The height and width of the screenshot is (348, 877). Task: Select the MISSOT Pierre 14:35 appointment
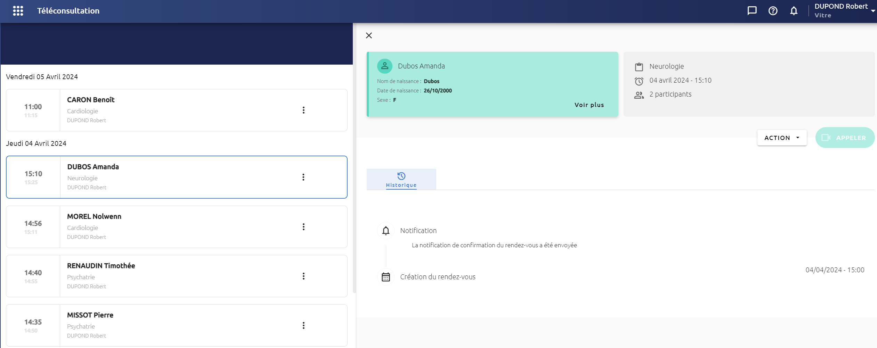click(177, 325)
